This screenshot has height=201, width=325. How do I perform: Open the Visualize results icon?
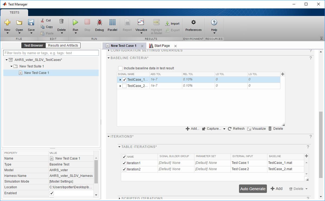[x=141, y=23]
